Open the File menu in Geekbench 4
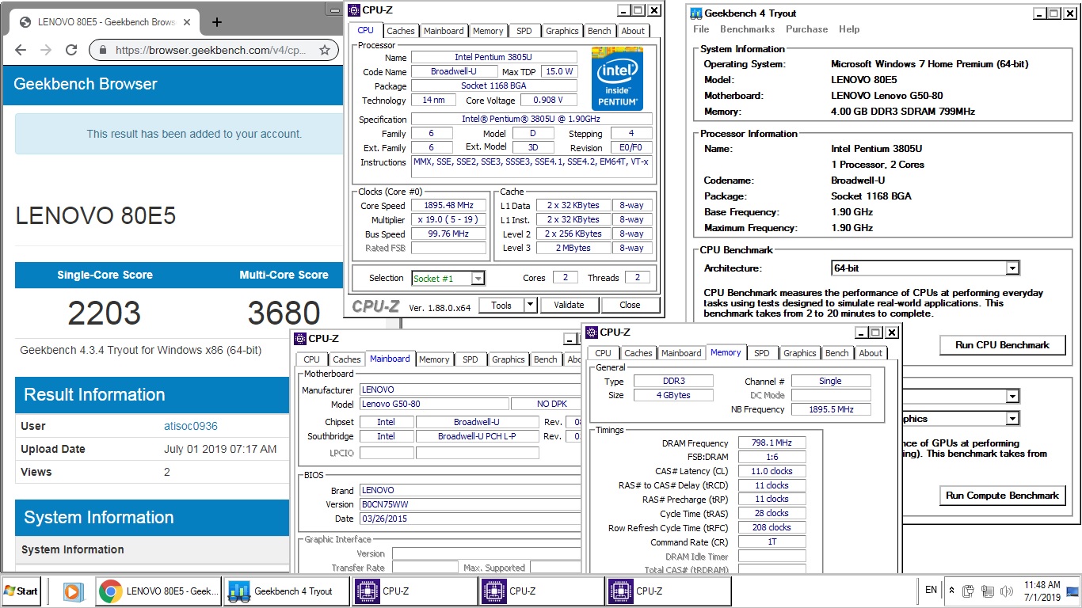Viewport: 1082px width, 608px height. click(701, 29)
